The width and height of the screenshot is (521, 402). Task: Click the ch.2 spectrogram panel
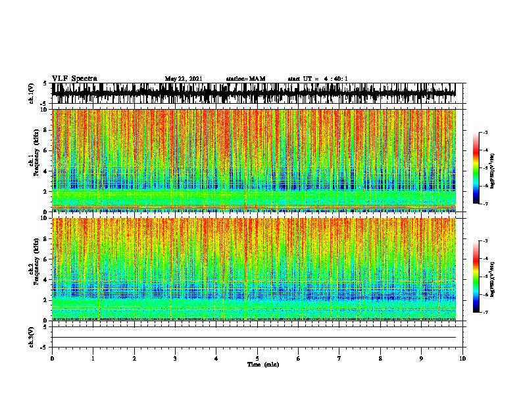254,269
